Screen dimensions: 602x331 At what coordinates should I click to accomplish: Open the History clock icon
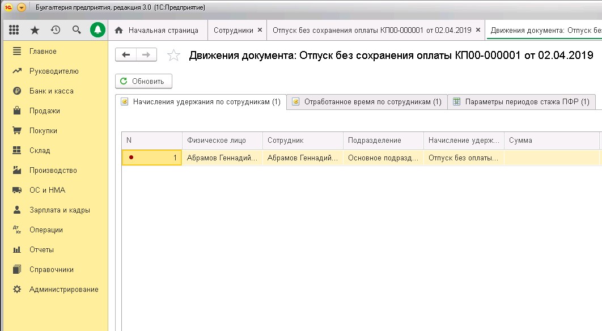point(56,30)
